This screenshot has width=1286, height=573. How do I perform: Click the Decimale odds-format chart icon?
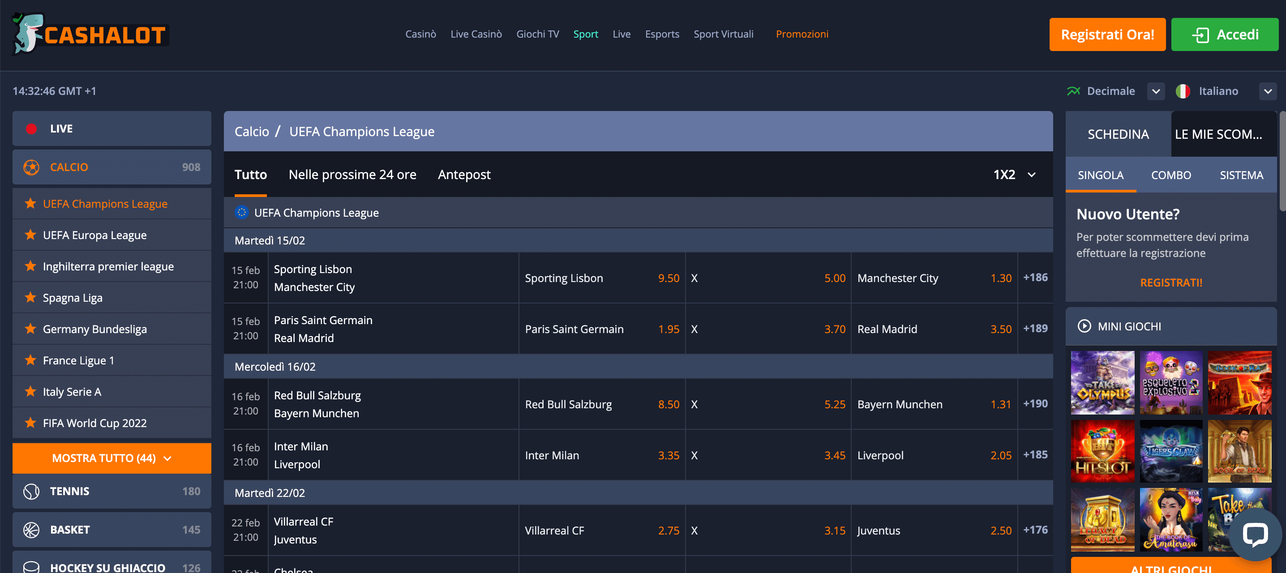(1073, 90)
